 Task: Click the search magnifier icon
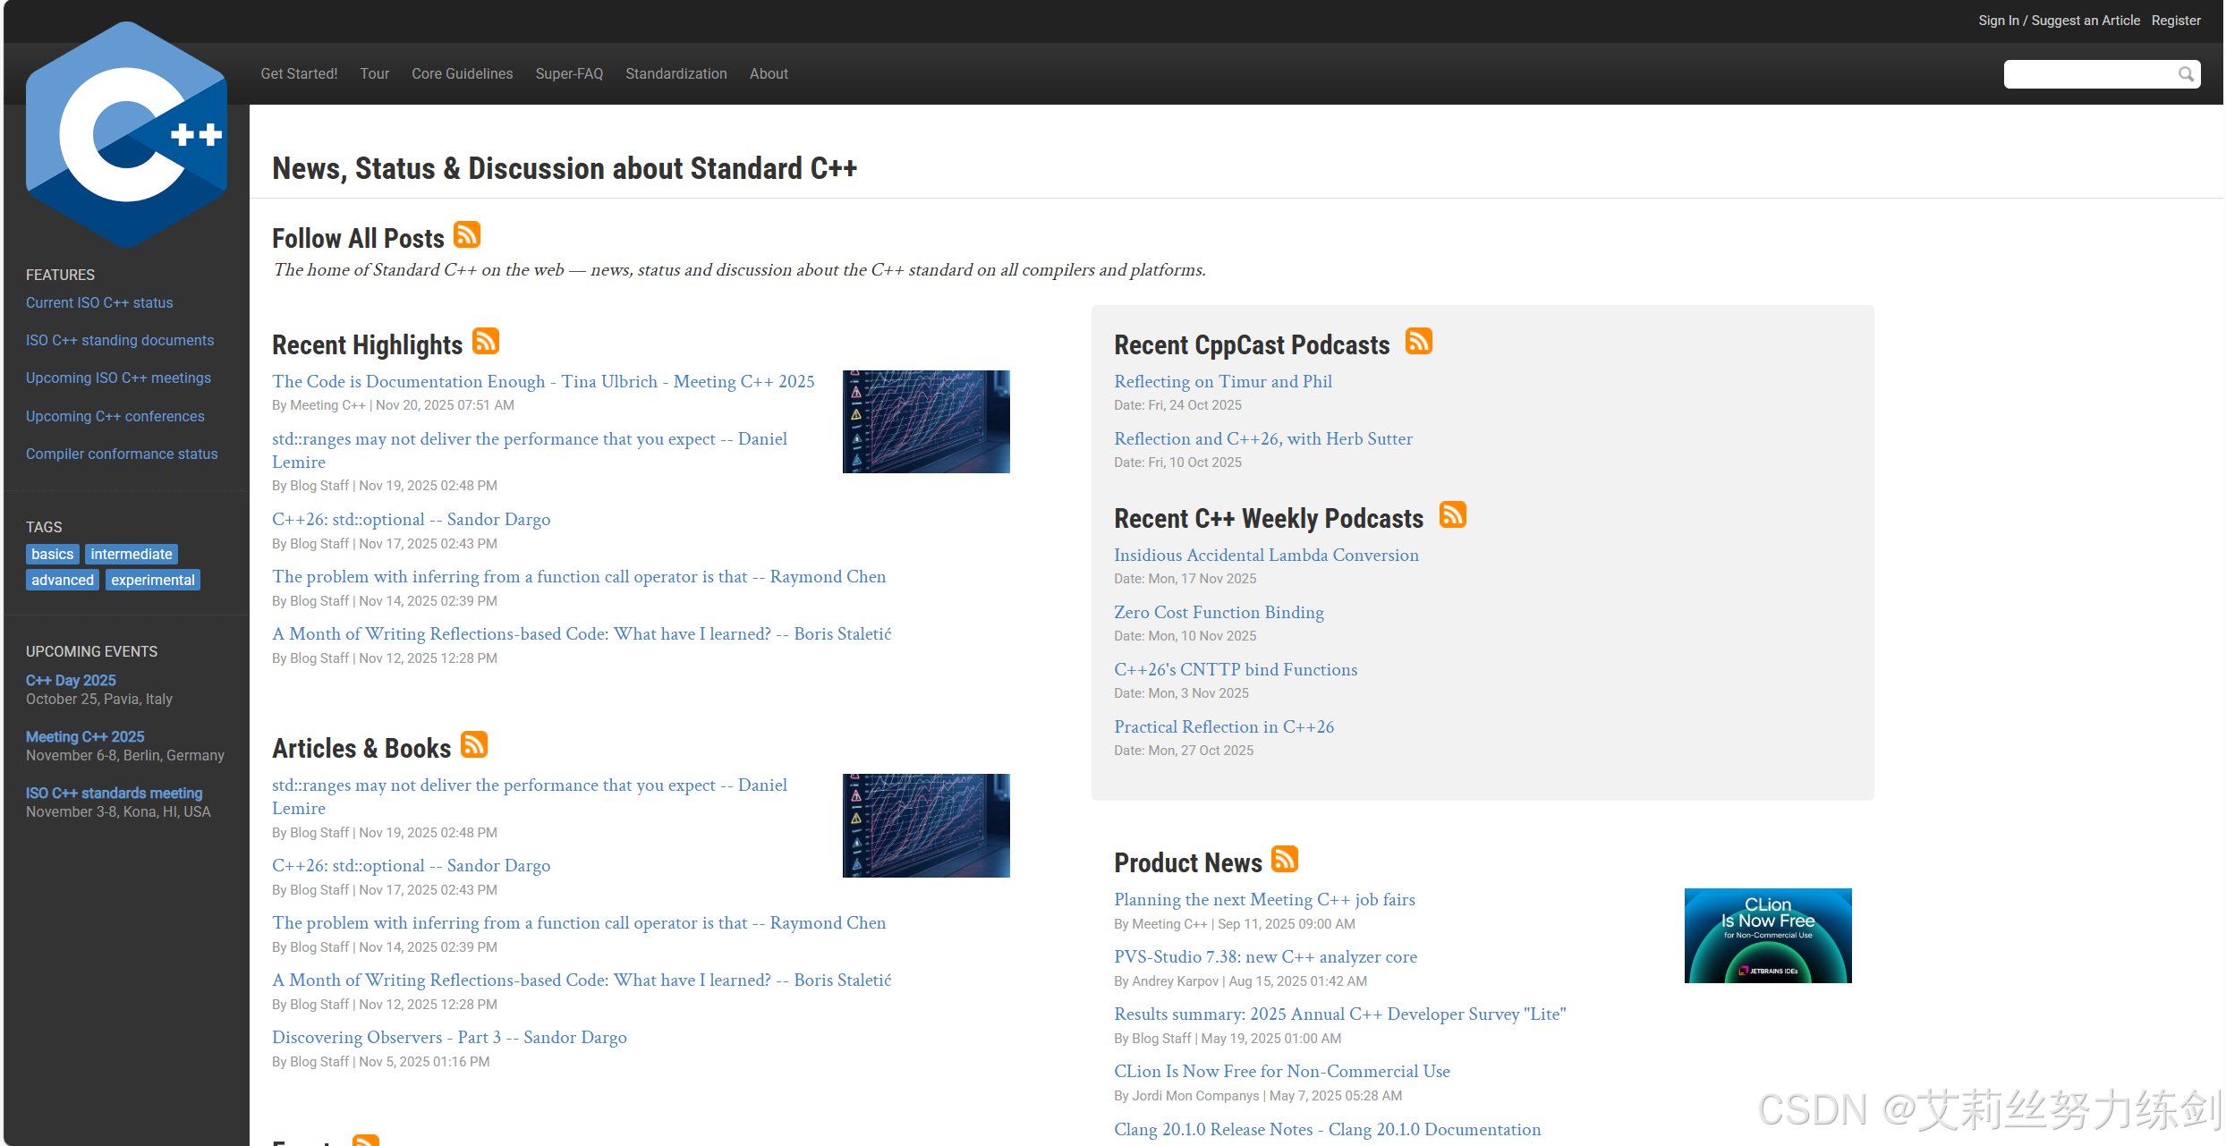[x=2186, y=74]
